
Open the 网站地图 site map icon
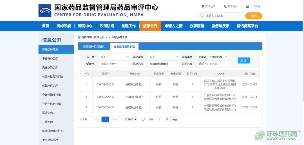coord(203,6)
